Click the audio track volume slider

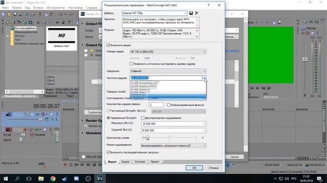tap(23, 135)
